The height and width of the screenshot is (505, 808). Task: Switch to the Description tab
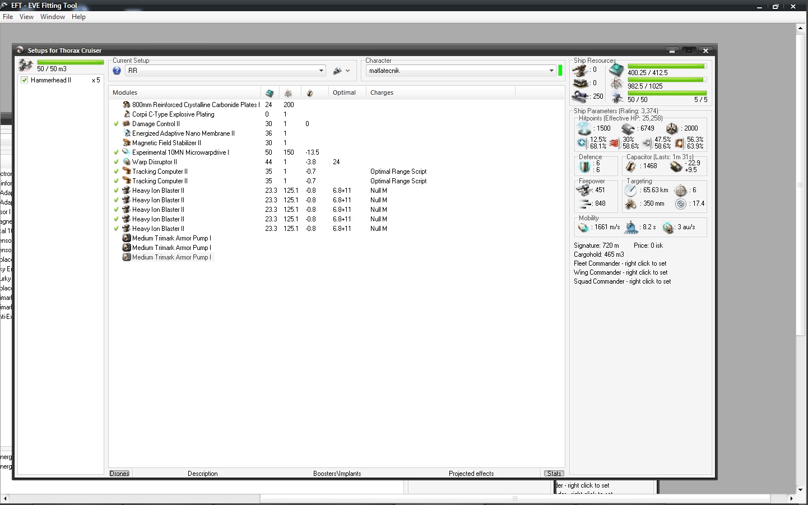[203, 474]
